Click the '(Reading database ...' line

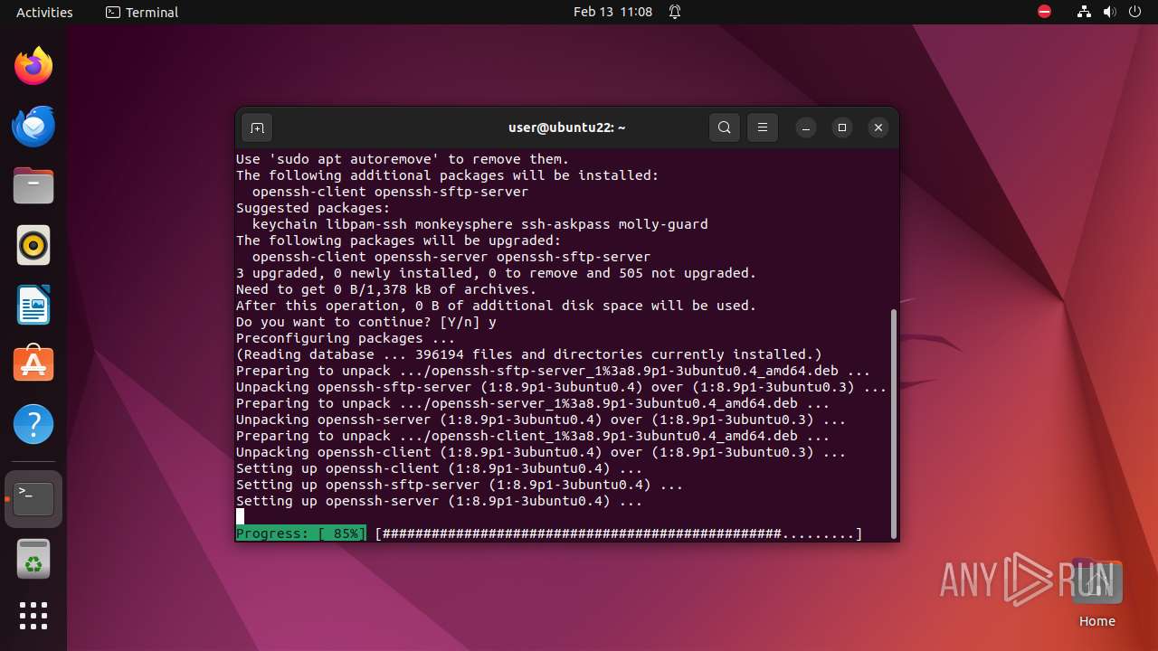[x=529, y=354]
